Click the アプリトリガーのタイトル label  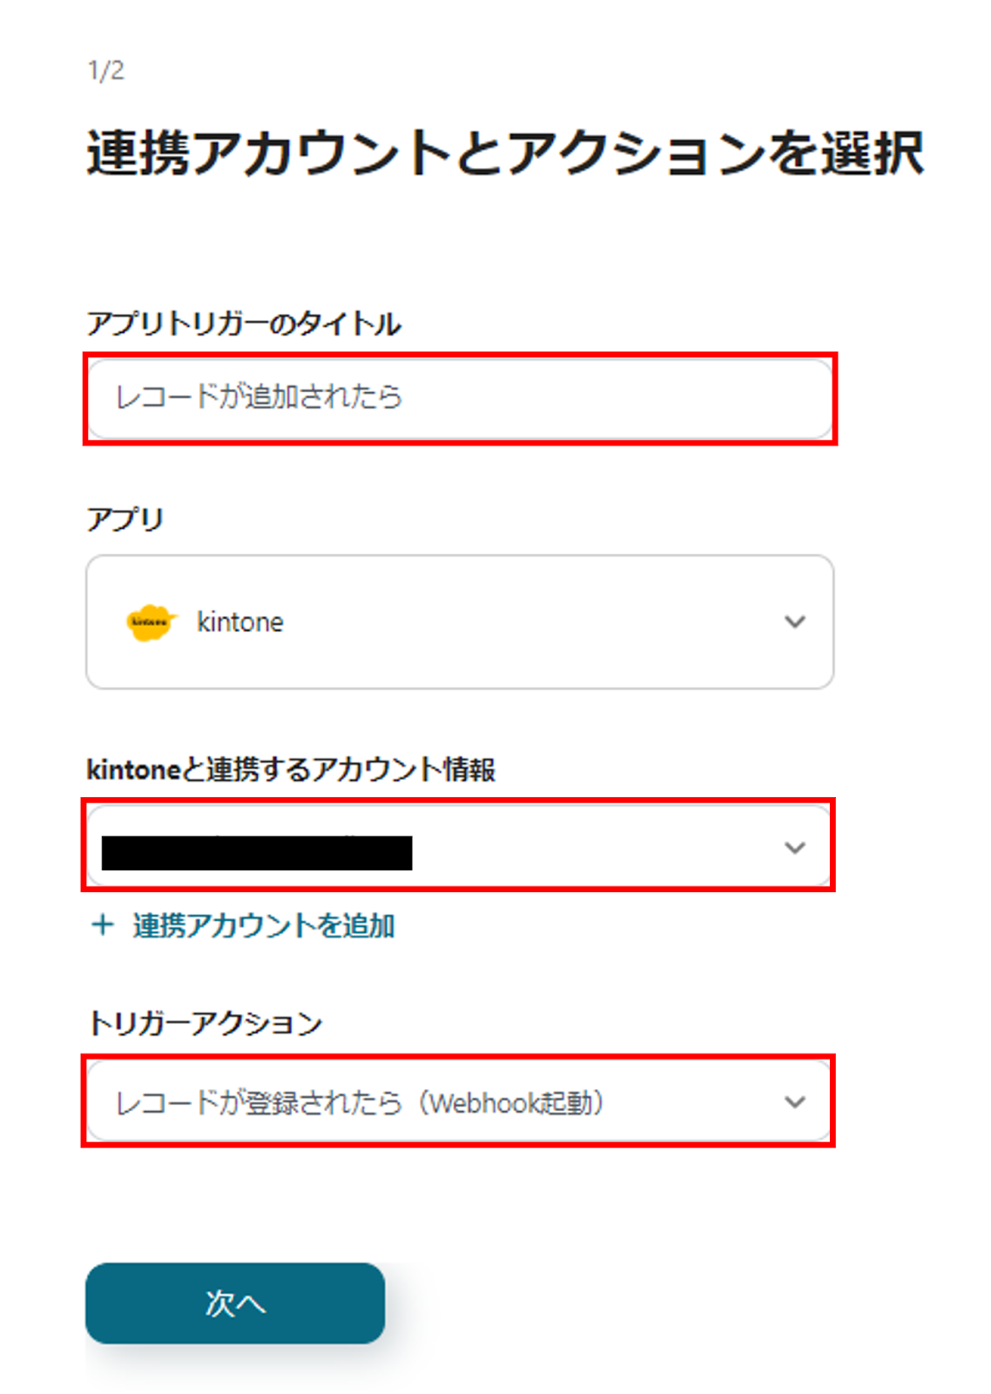[x=244, y=324]
